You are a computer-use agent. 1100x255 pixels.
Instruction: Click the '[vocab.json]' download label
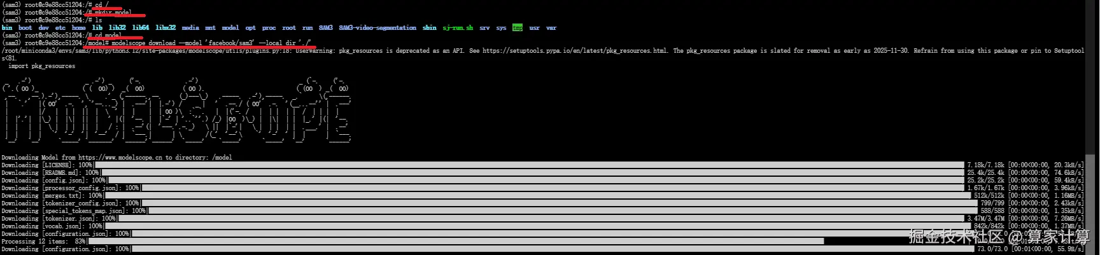click(62, 226)
